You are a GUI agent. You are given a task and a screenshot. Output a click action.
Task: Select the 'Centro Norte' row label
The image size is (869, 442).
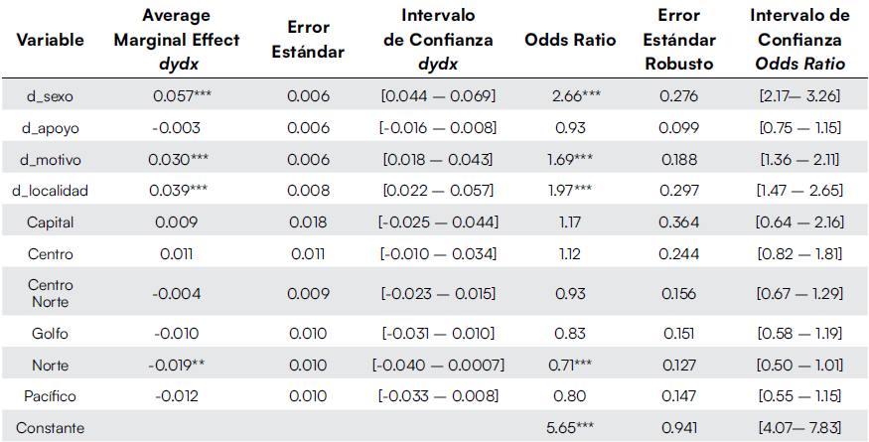coord(50,293)
